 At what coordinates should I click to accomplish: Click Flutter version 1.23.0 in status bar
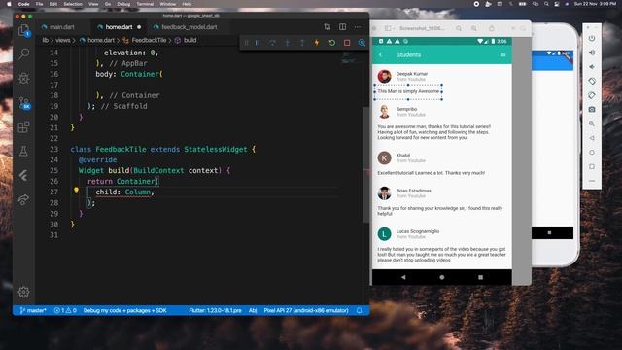pyautogui.click(x=215, y=310)
